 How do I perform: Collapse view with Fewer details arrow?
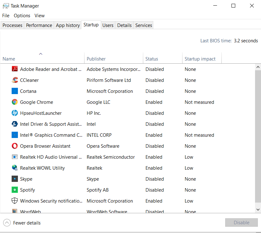click(x=7, y=223)
